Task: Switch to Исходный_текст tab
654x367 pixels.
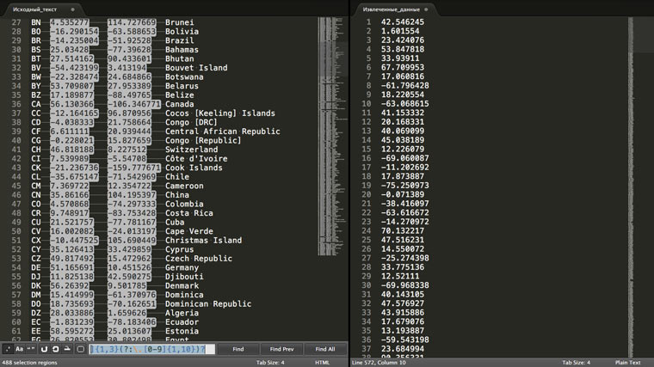Action: pyautogui.click(x=34, y=9)
